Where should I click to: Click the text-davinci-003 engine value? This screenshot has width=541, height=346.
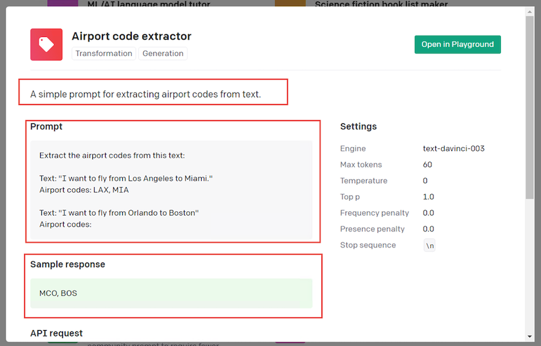(x=453, y=149)
